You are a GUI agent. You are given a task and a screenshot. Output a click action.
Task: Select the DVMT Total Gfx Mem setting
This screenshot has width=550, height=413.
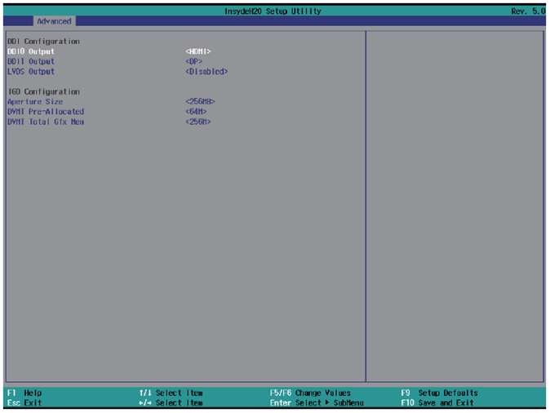point(46,122)
